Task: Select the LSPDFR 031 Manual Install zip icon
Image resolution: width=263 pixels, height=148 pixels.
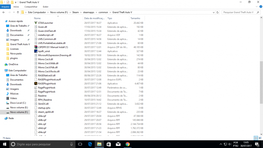Action: click(36, 47)
